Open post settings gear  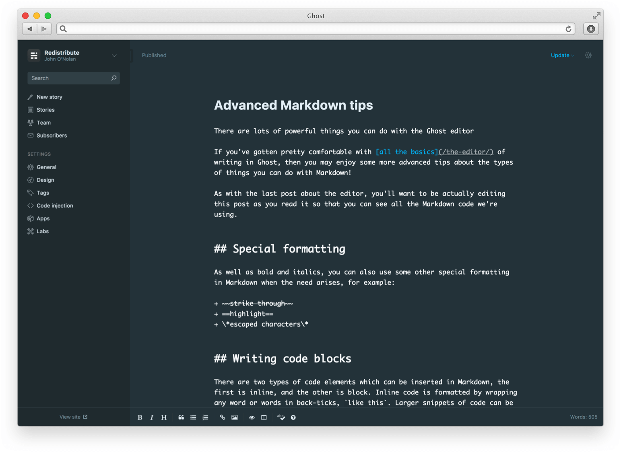(x=588, y=55)
